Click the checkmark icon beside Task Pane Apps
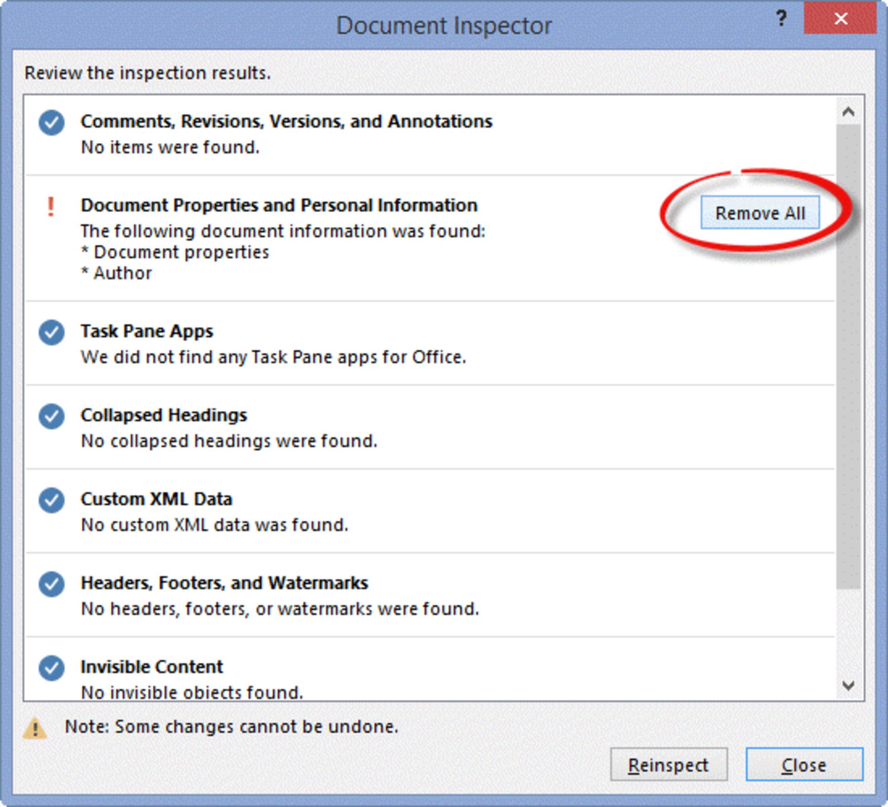Screen dimensions: 888x807 coord(51,333)
